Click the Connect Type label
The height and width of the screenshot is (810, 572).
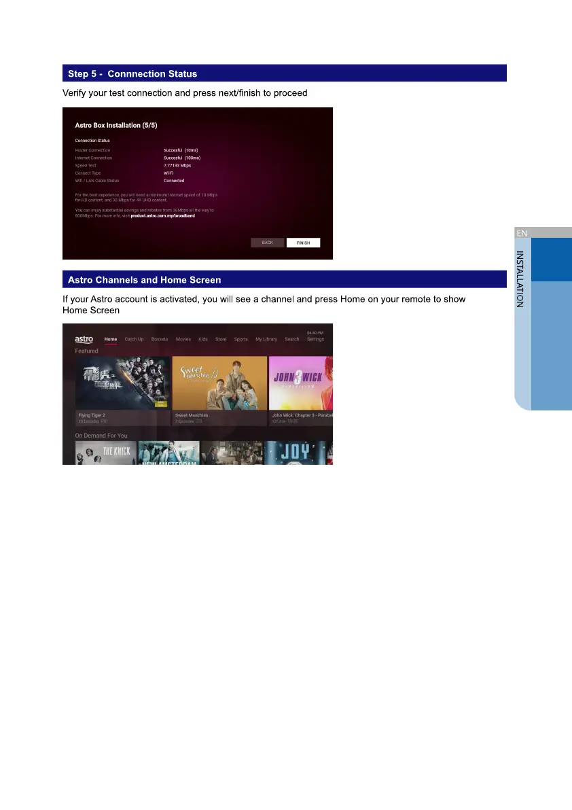point(88,173)
